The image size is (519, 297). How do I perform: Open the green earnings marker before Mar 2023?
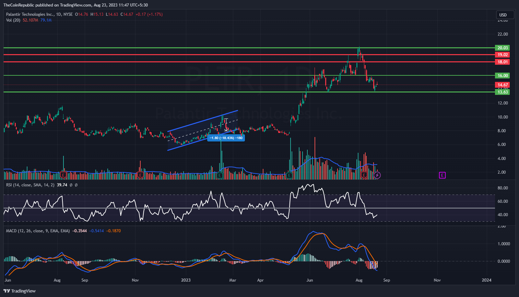(x=220, y=175)
